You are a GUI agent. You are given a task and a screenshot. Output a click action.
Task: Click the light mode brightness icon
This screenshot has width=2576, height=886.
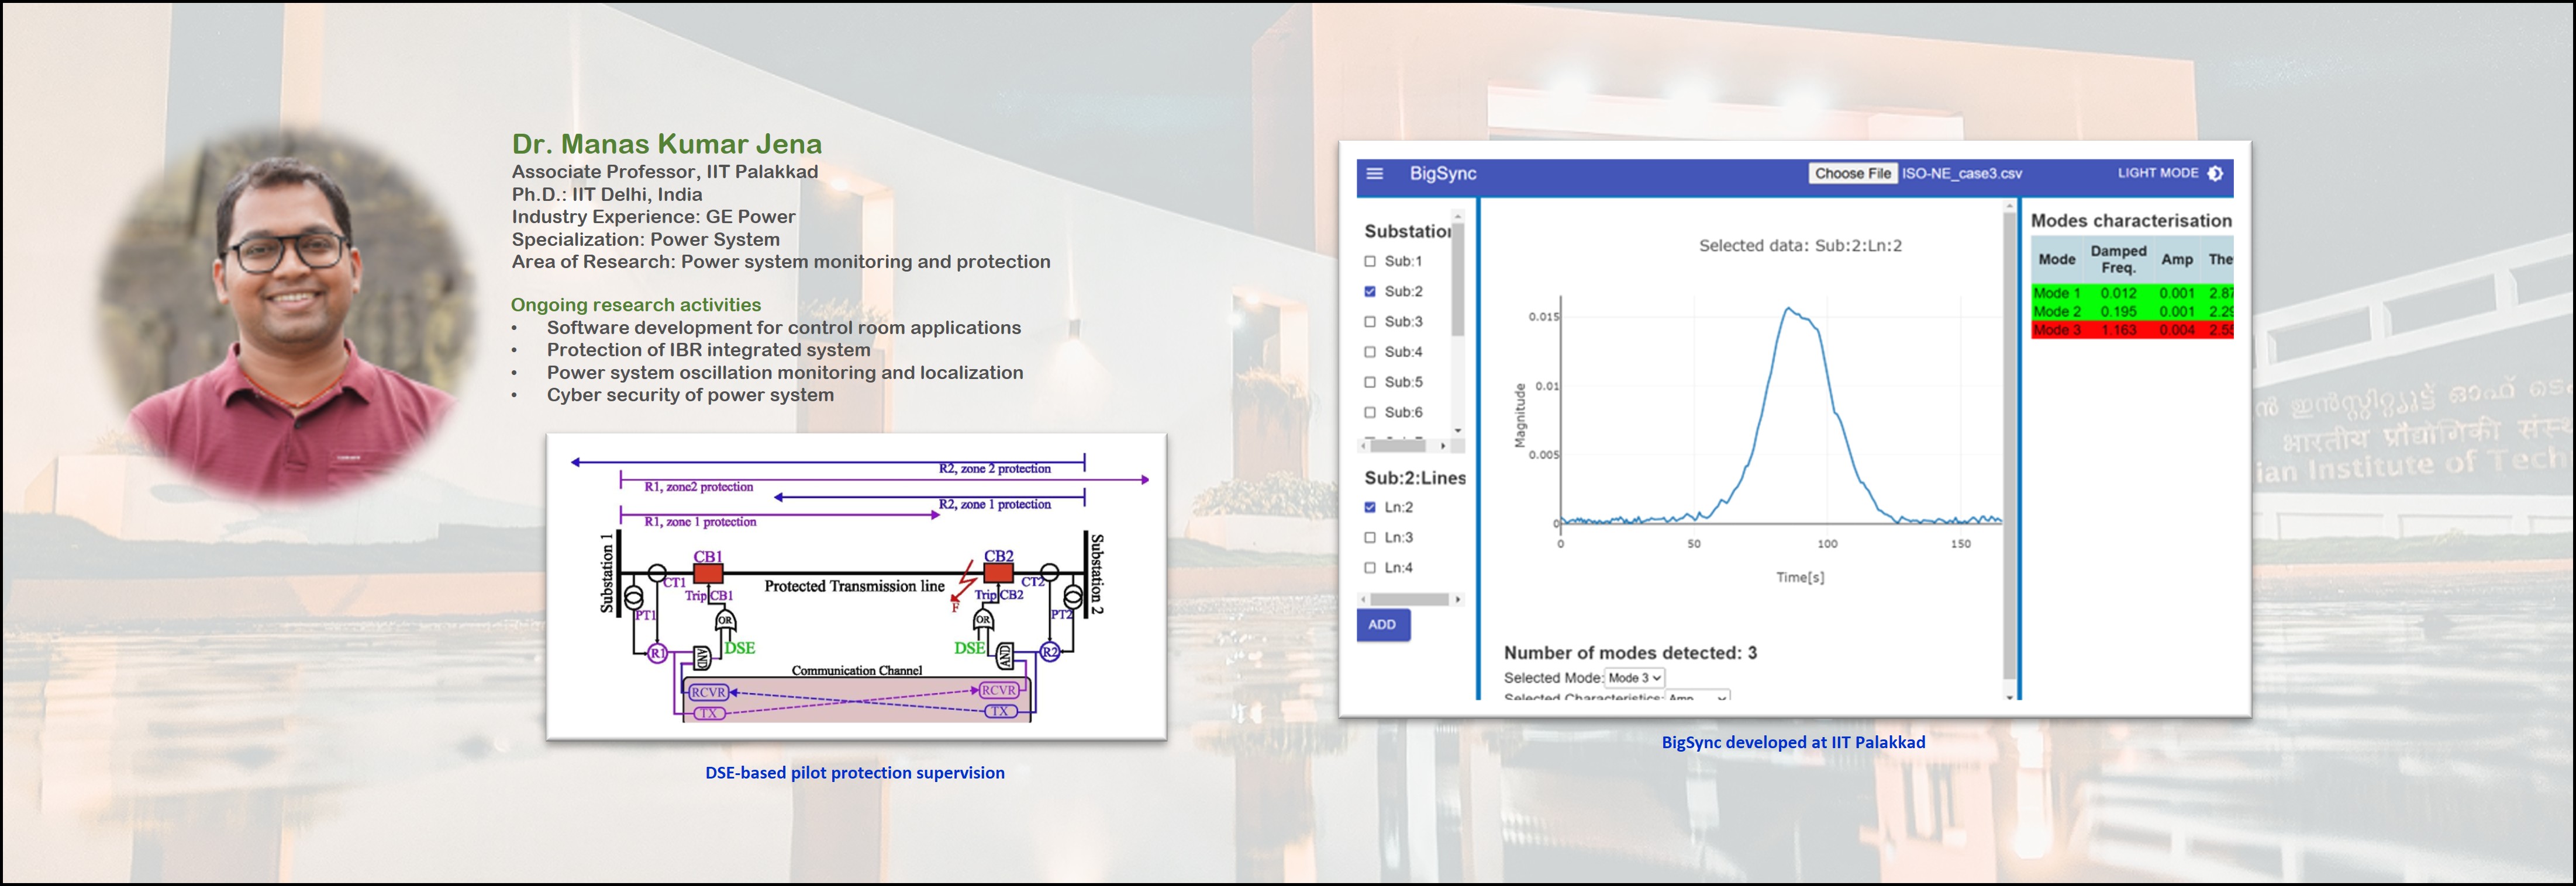tap(2215, 174)
